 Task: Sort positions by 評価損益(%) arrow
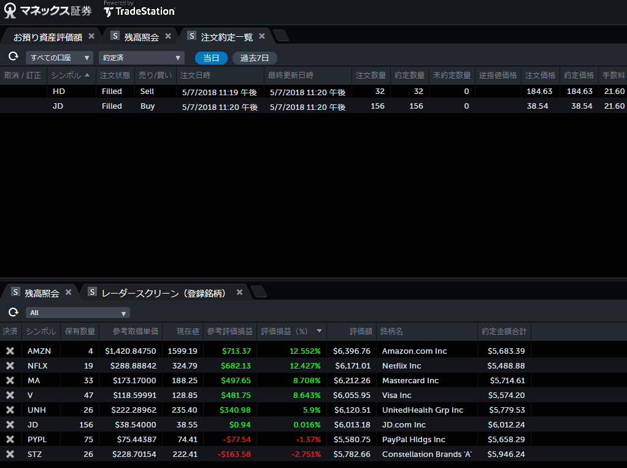pos(319,331)
